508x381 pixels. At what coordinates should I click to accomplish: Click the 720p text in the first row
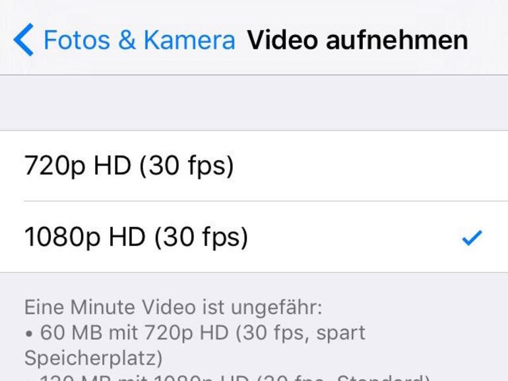(55, 166)
